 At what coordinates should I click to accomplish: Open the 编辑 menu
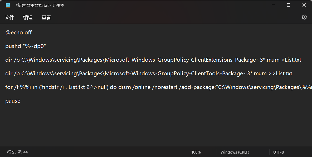[x=28, y=17]
